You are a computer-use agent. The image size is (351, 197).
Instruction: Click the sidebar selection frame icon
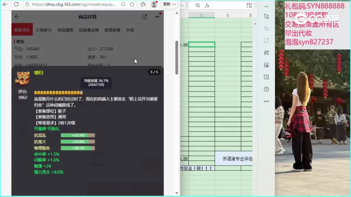(266, 40)
